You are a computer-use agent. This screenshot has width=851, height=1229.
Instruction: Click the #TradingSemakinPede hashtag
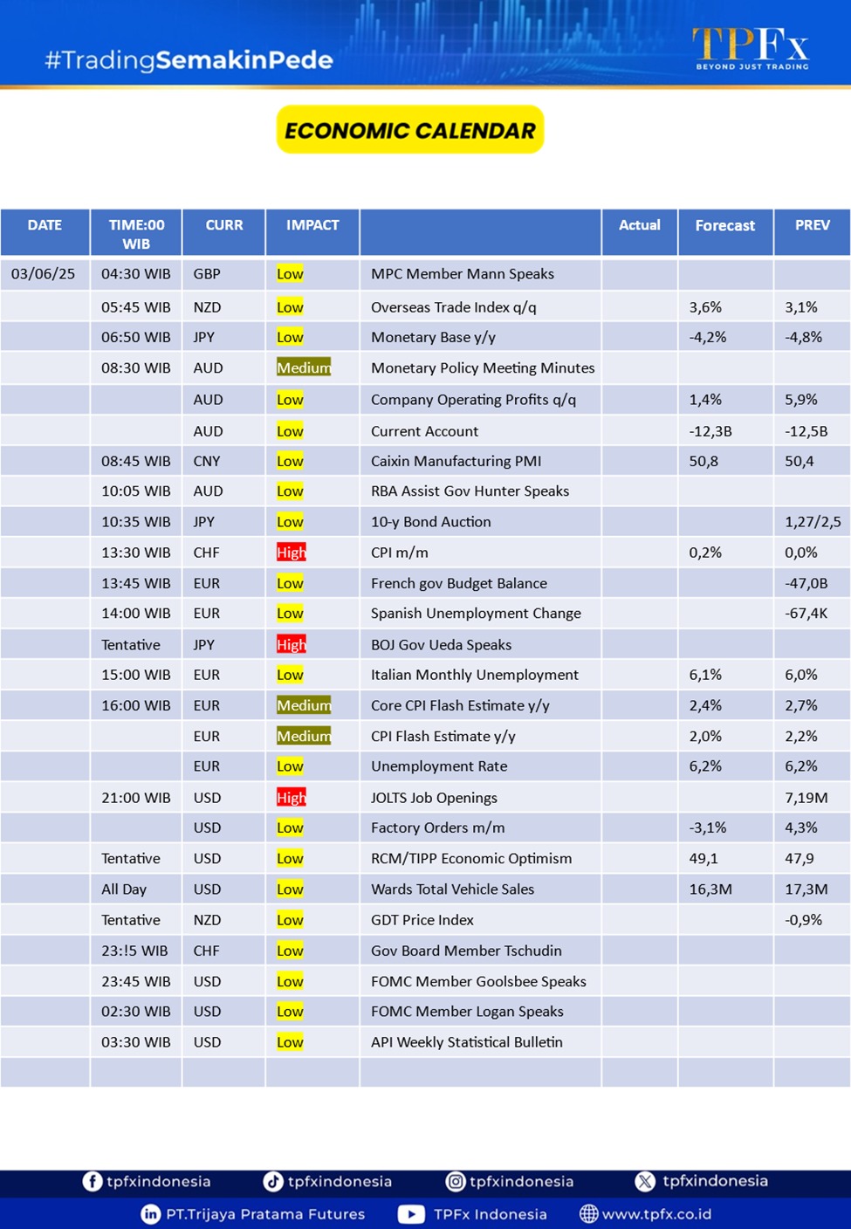point(189,60)
